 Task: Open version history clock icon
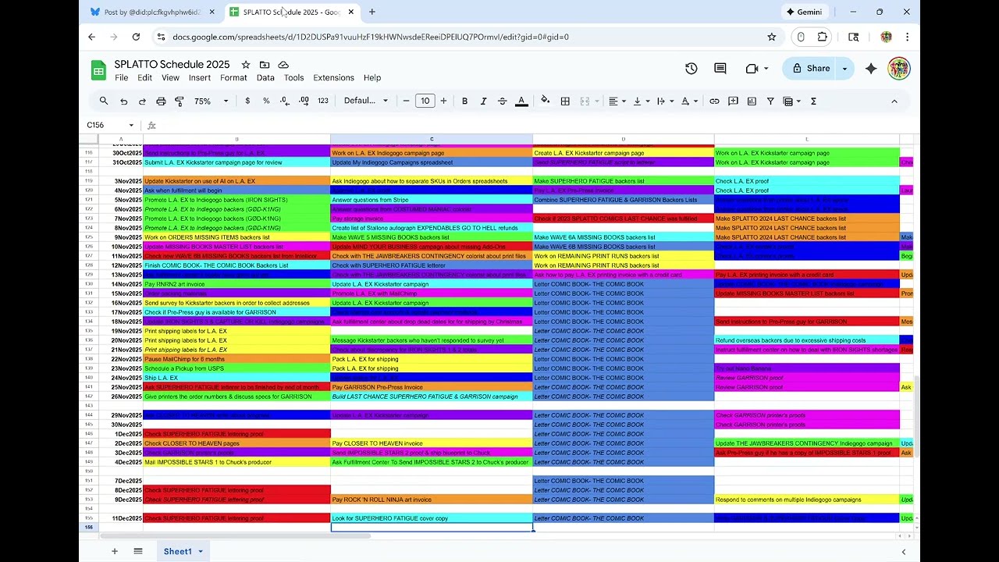coord(691,69)
